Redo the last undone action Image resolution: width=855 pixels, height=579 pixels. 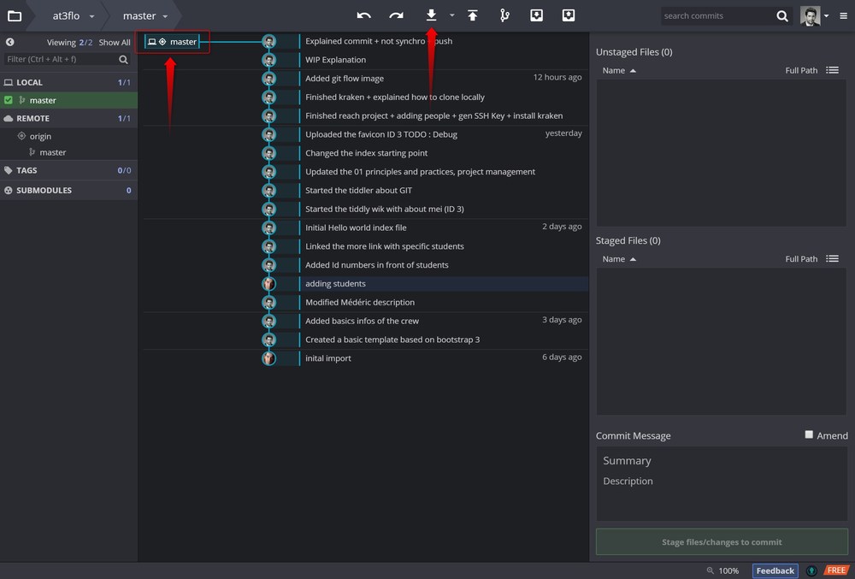click(x=396, y=15)
